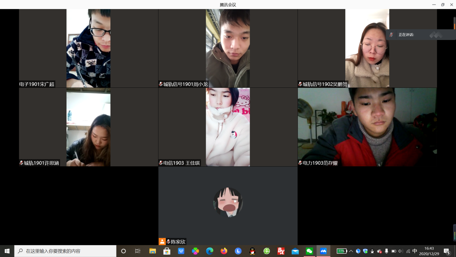456x257 pixels.
Task: Click the 16:43 clock and date
Action: pos(429,251)
